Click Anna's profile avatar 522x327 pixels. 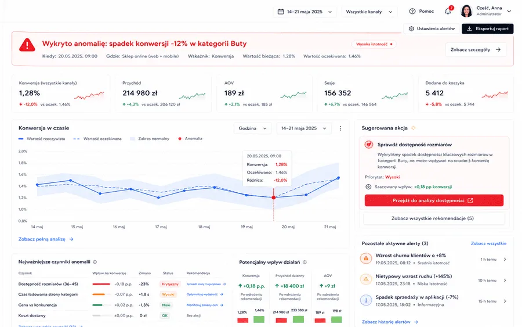coord(466,11)
